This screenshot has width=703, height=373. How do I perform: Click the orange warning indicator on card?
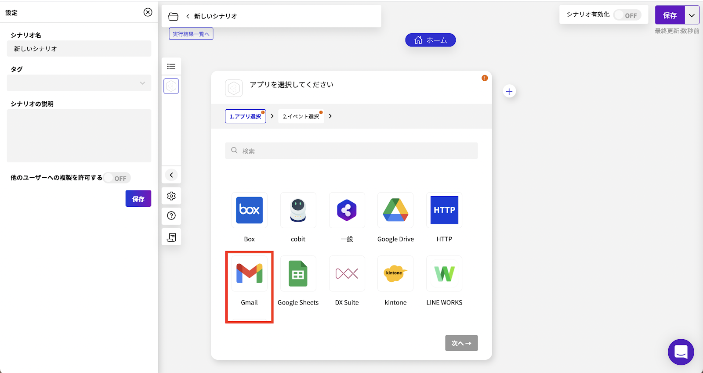485,78
